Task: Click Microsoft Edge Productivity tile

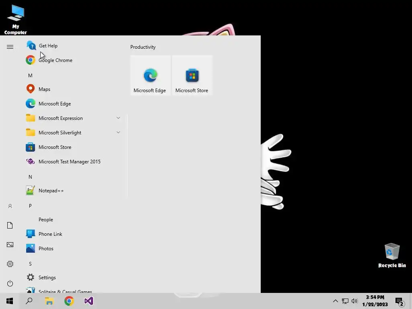Action: click(x=150, y=75)
